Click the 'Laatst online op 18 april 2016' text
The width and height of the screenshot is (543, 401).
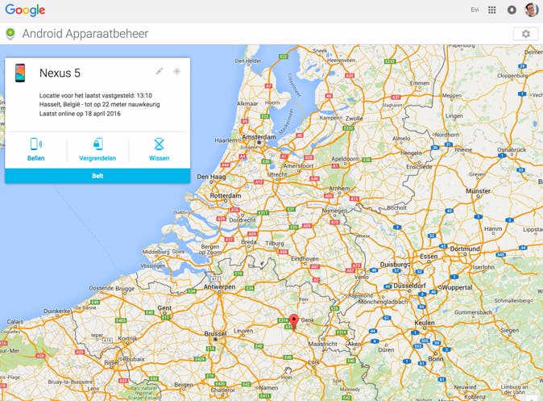80,114
